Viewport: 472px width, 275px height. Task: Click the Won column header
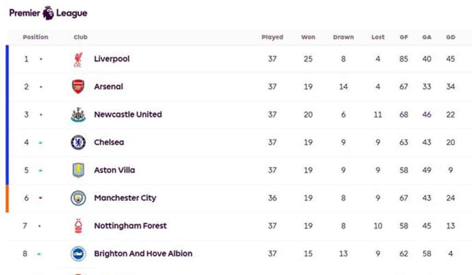point(308,37)
